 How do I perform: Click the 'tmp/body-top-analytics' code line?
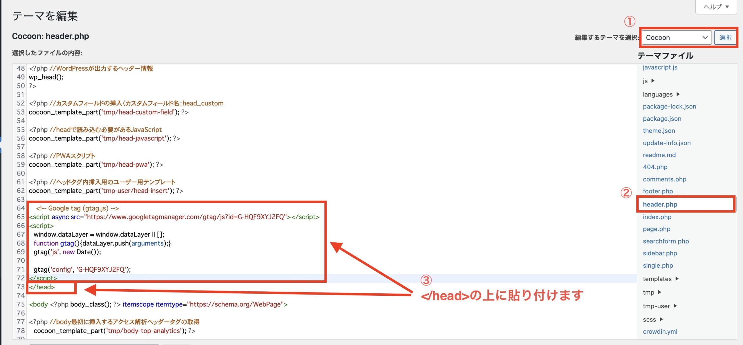(115, 331)
